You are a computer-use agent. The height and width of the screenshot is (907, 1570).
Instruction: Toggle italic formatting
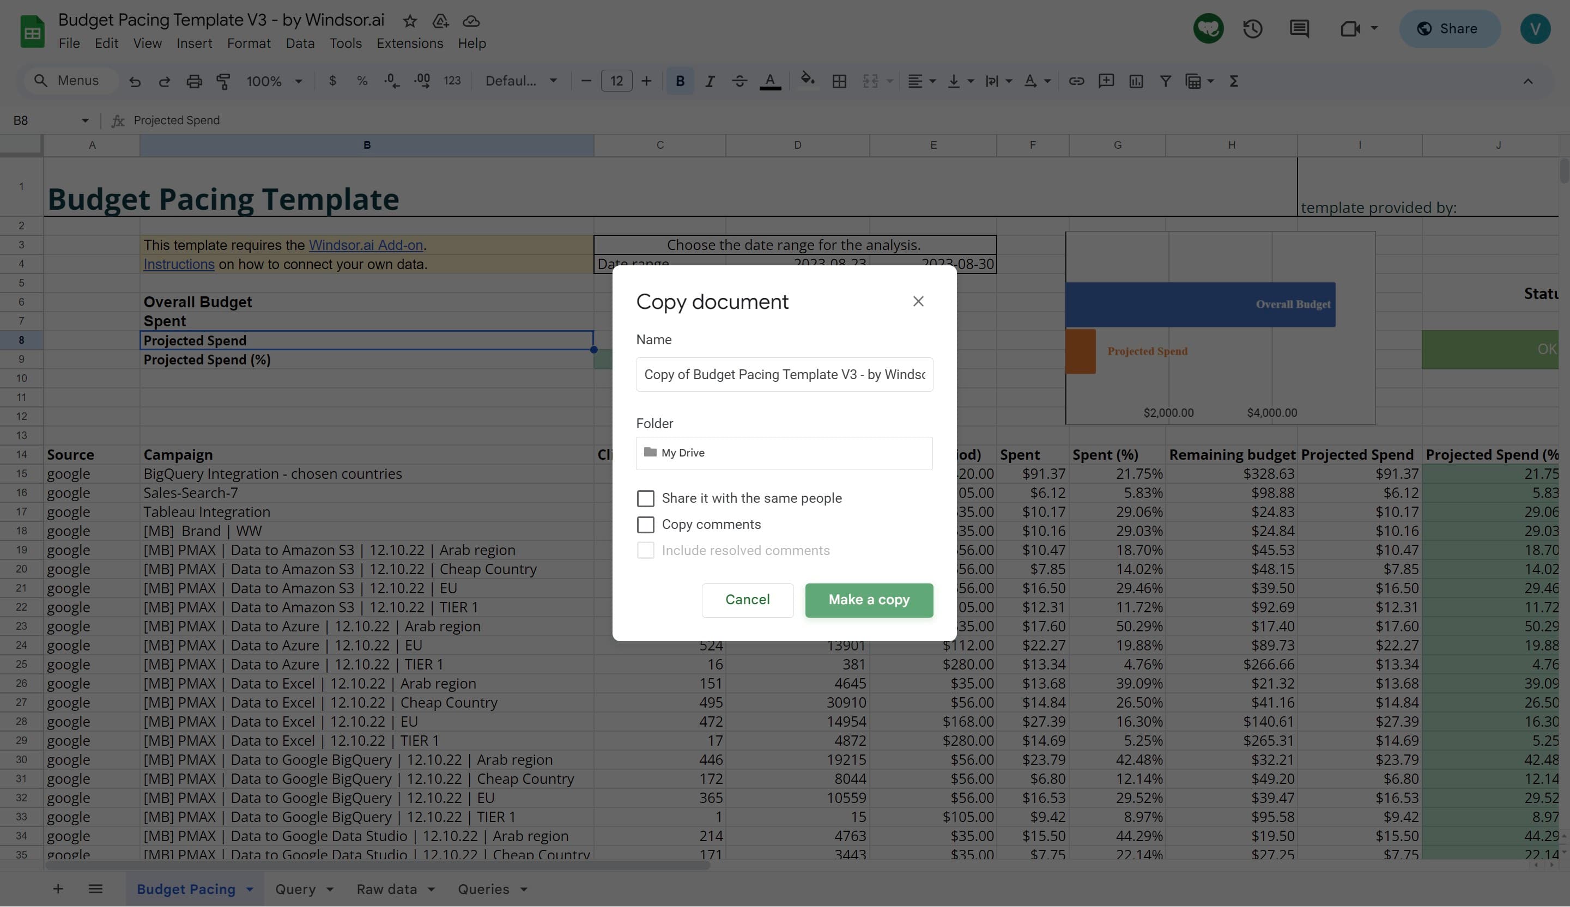point(710,81)
